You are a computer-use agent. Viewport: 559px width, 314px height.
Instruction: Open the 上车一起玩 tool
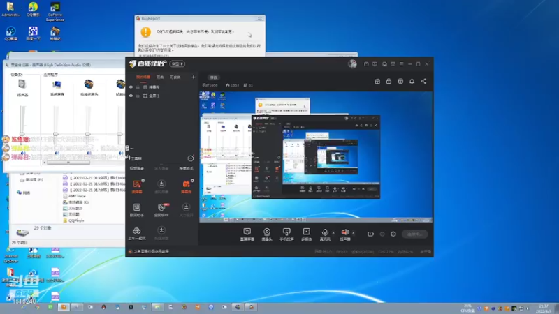tap(136, 233)
